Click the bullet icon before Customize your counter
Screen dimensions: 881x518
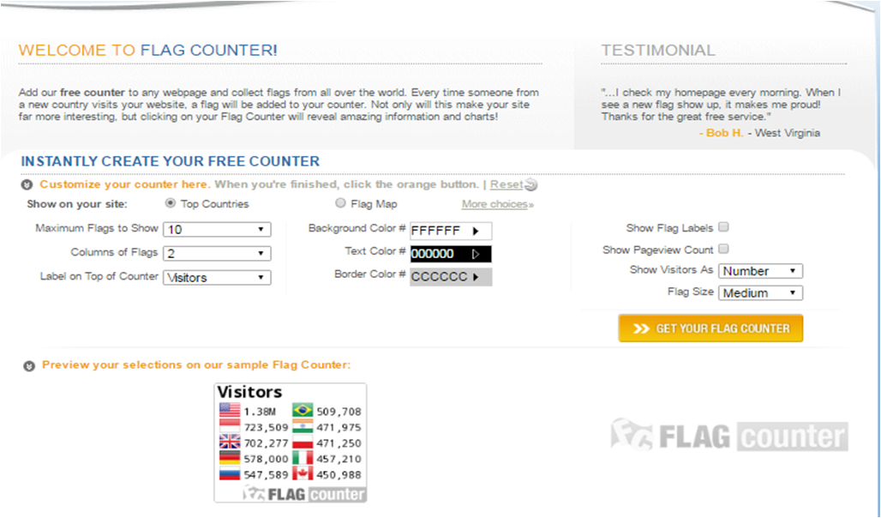pyautogui.click(x=27, y=184)
